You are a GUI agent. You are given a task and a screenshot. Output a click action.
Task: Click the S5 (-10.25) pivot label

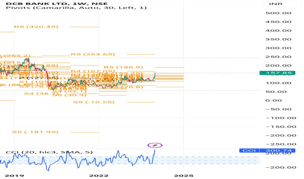[94, 102]
